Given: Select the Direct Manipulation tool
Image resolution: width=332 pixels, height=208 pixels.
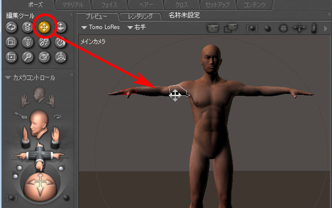Looking at the screenshot, I should (61, 57).
